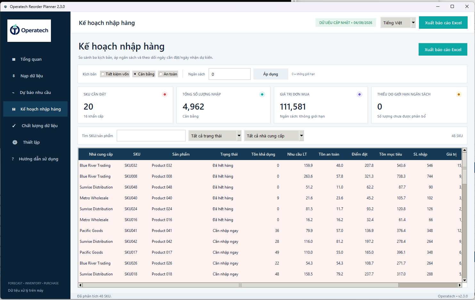Click the Dữ liệu cập nhật date badge

346,23
